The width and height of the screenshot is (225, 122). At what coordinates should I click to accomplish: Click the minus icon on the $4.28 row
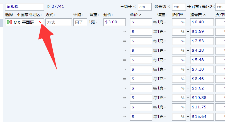124,51
